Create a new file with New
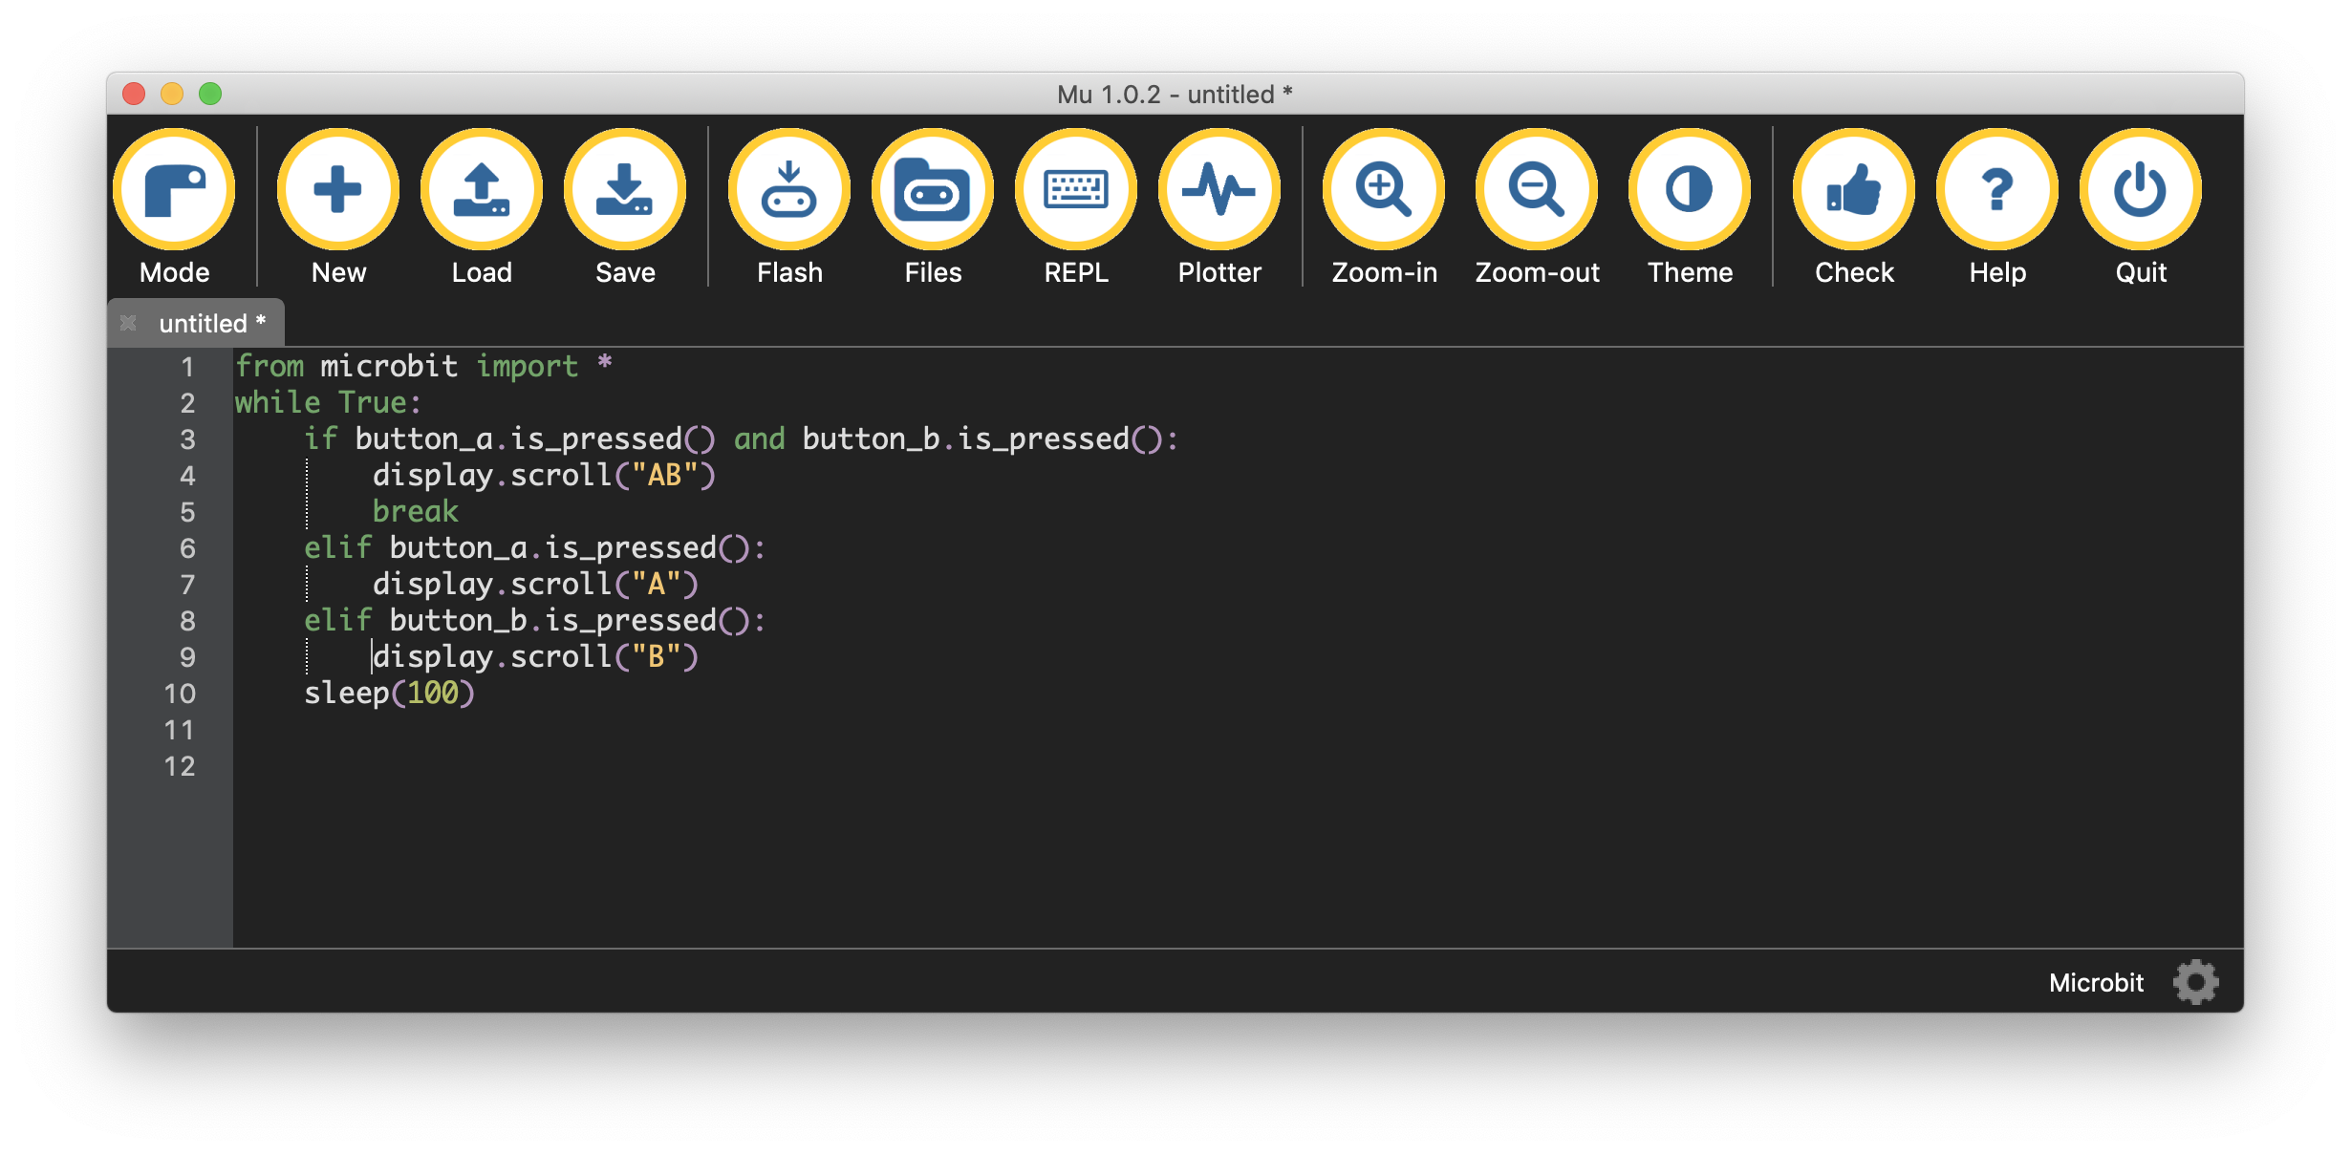2351x1154 pixels. 338,190
